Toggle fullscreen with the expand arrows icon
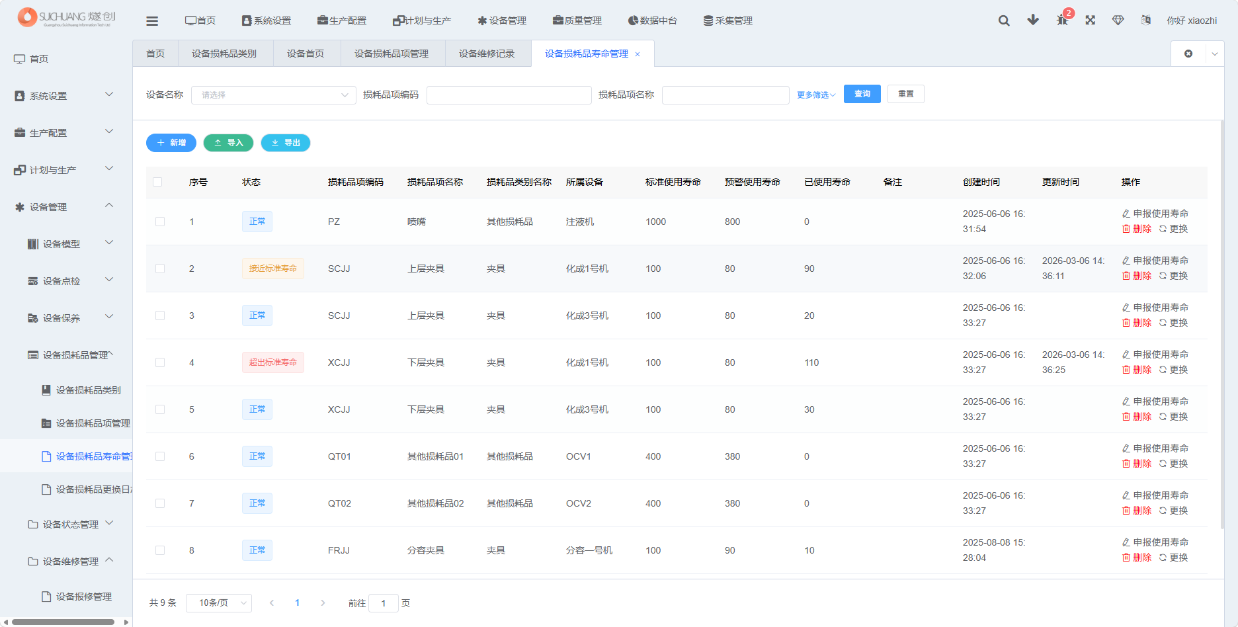Image resolution: width=1238 pixels, height=627 pixels. coord(1091,20)
